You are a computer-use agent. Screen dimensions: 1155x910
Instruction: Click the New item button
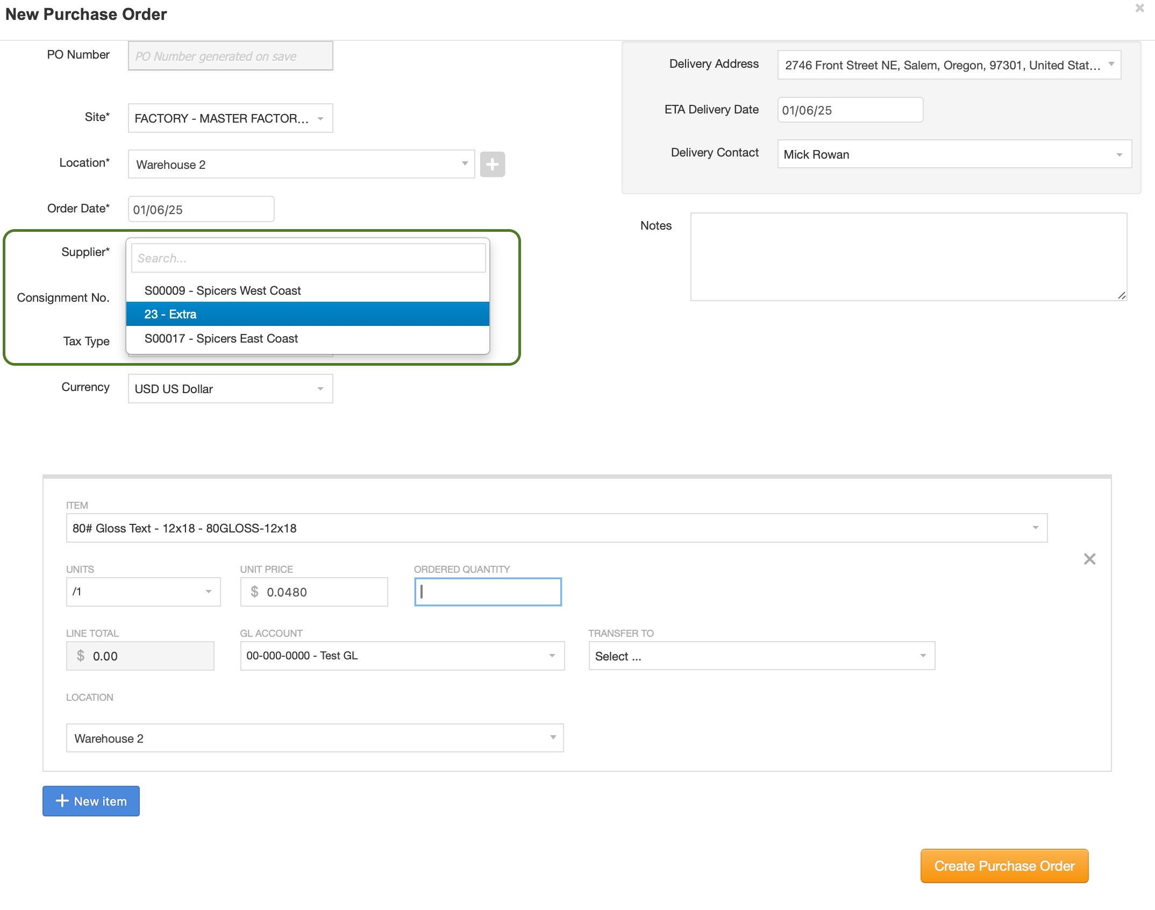91,801
